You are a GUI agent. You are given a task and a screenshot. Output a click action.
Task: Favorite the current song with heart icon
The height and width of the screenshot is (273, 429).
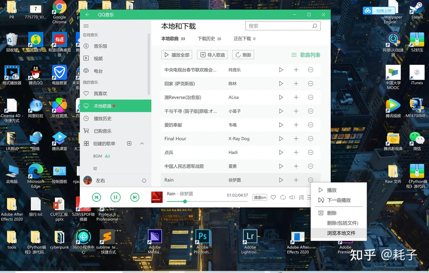[273, 197]
